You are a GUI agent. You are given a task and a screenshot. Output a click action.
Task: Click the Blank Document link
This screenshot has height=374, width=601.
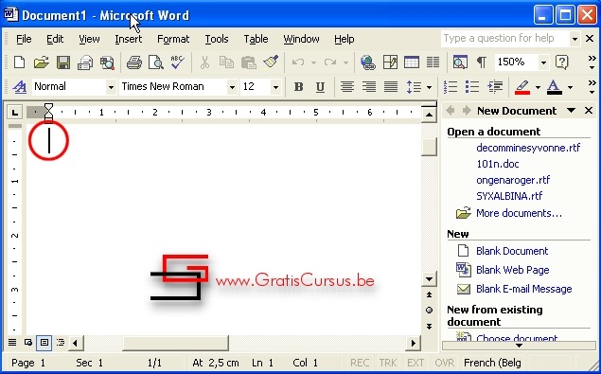512,251
